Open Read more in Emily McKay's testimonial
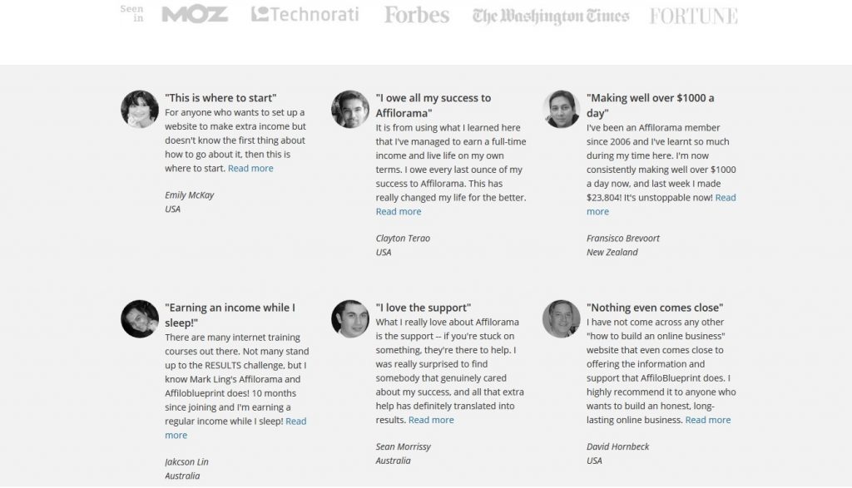Viewport: 852px width, 488px height. pos(250,168)
